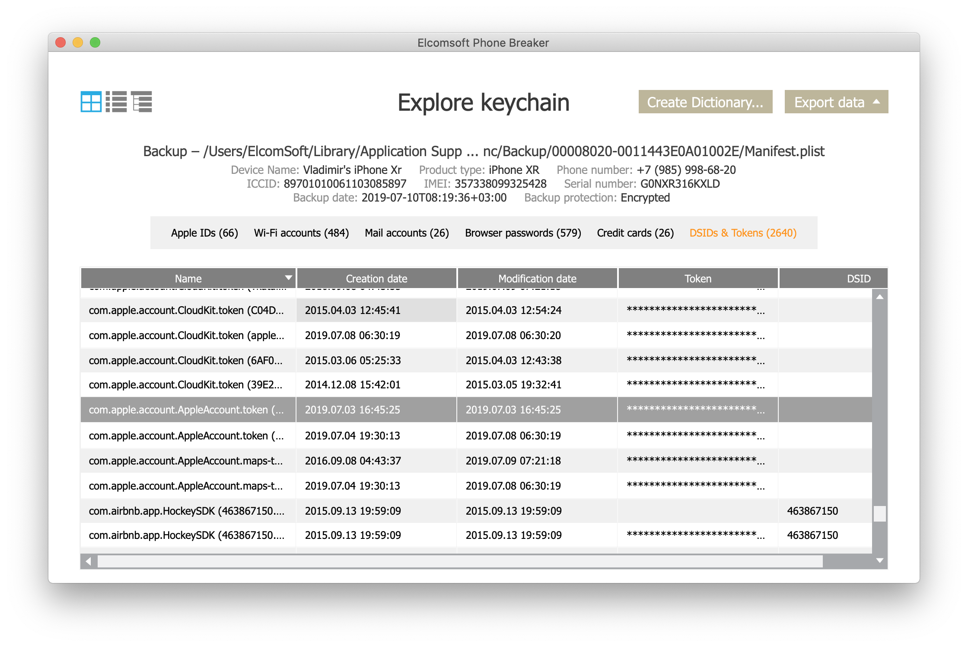Open the Wi-Fi accounts (484) tab

pyautogui.click(x=301, y=233)
